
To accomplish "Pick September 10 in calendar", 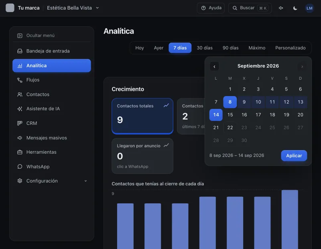I will 258,102.
